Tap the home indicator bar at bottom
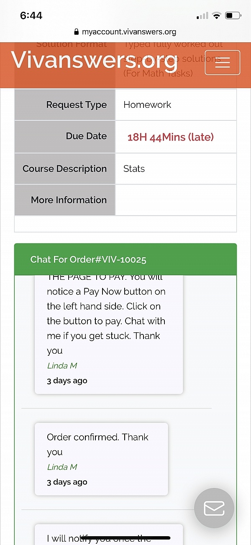 pyautogui.click(x=125, y=537)
